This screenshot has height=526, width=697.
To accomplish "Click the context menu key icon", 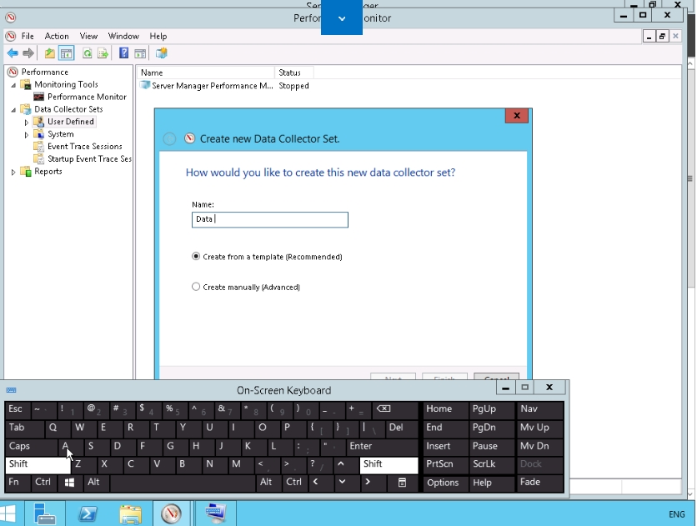I will pos(402,483).
